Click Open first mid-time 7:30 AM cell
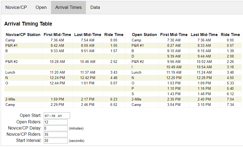Screen dimensions: 243x147 coord(174,40)
